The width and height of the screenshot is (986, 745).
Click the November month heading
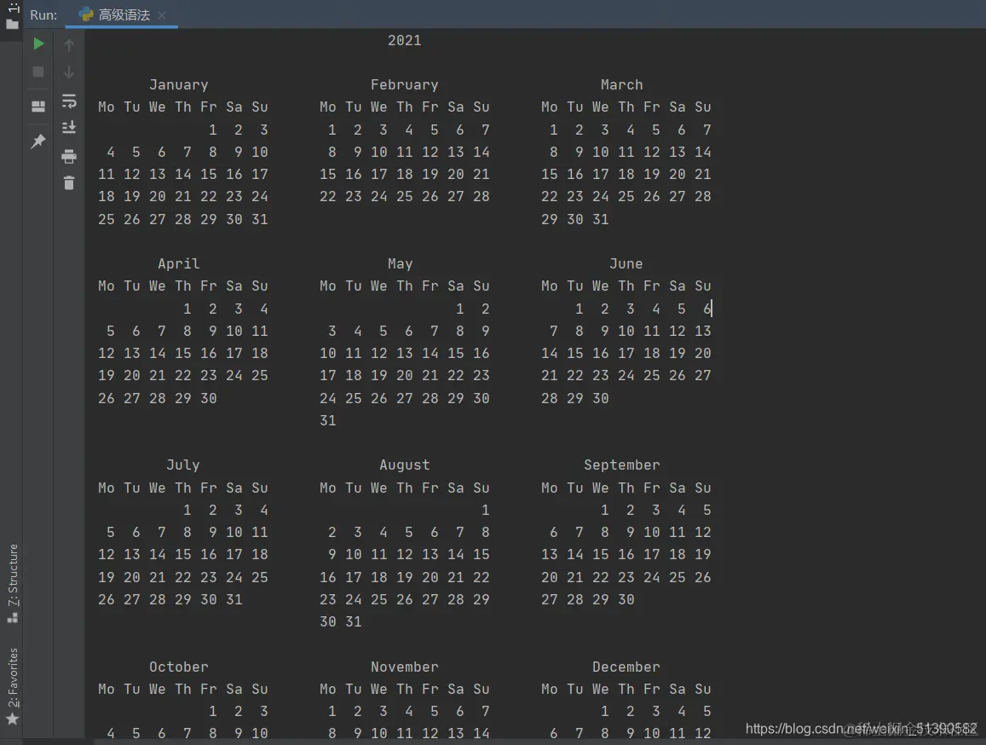[x=404, y=667]
